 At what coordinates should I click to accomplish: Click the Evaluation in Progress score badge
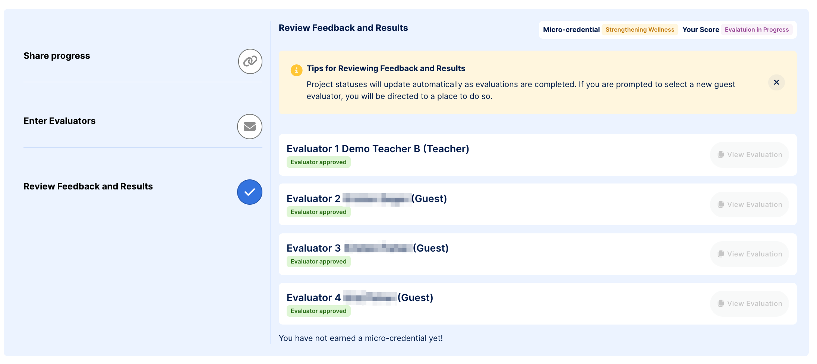757,30
